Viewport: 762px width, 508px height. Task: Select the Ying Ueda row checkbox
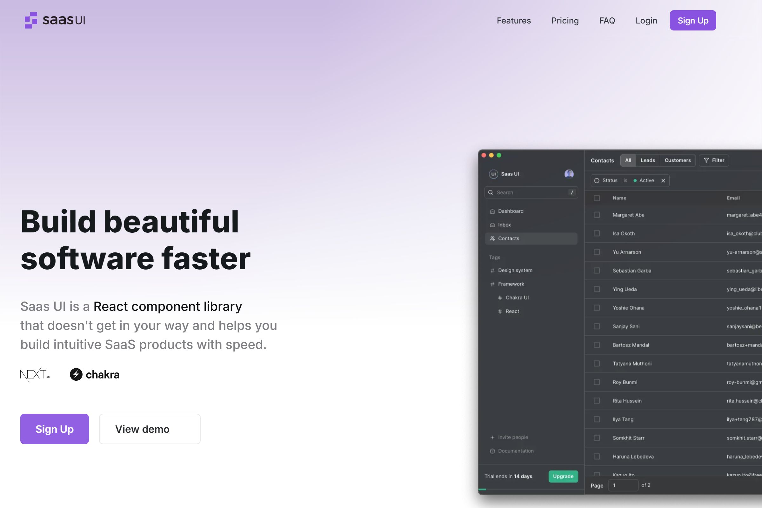[597, 289]
